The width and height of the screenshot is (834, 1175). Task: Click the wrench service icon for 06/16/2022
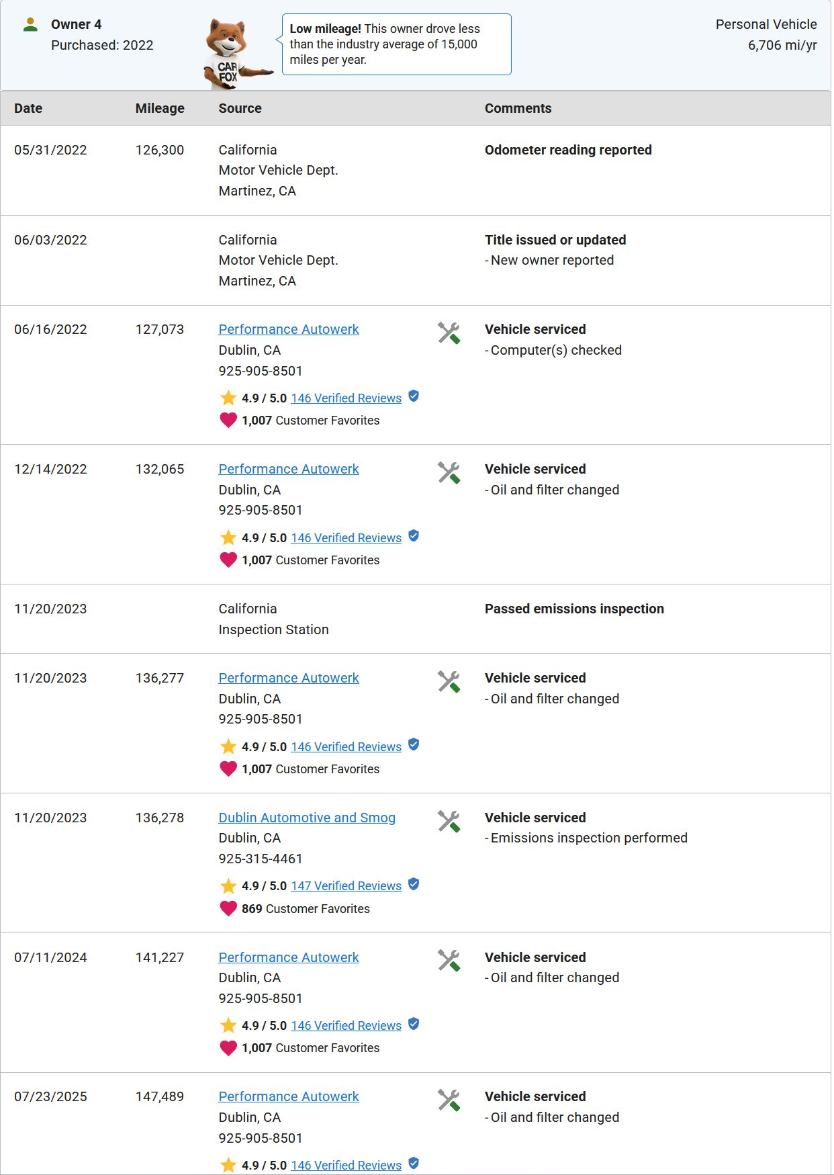(449, 333)
